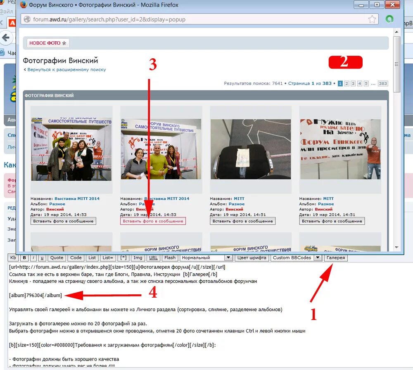Open thumbnail of black chair photo

(251, 149)
